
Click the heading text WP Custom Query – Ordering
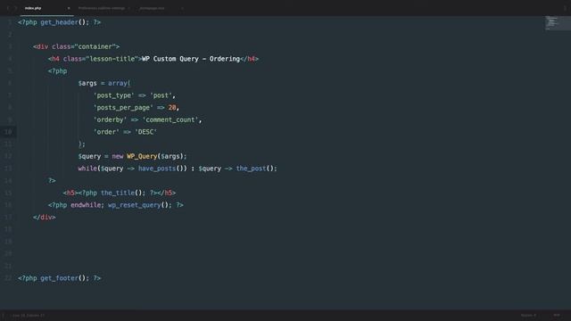click(191, 59)
